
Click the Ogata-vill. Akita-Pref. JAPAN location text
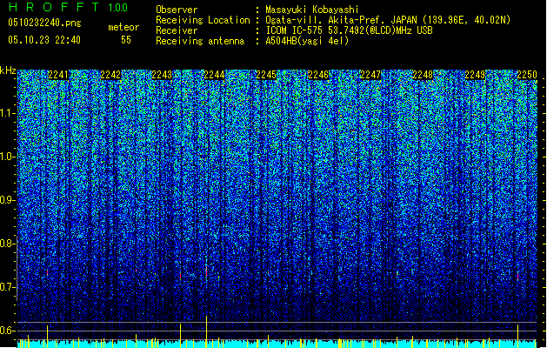[388, 20]
